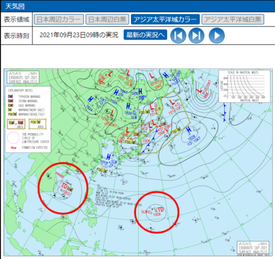This screenshot has height=259, width=275.
Task: Click the H 1024 high pressure label
Action: coord(90,103)
